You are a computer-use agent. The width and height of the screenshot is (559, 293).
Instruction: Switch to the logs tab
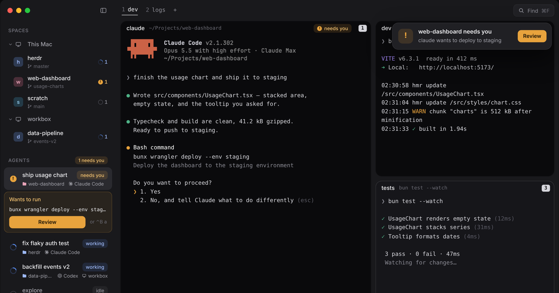[x=155, y=10]
